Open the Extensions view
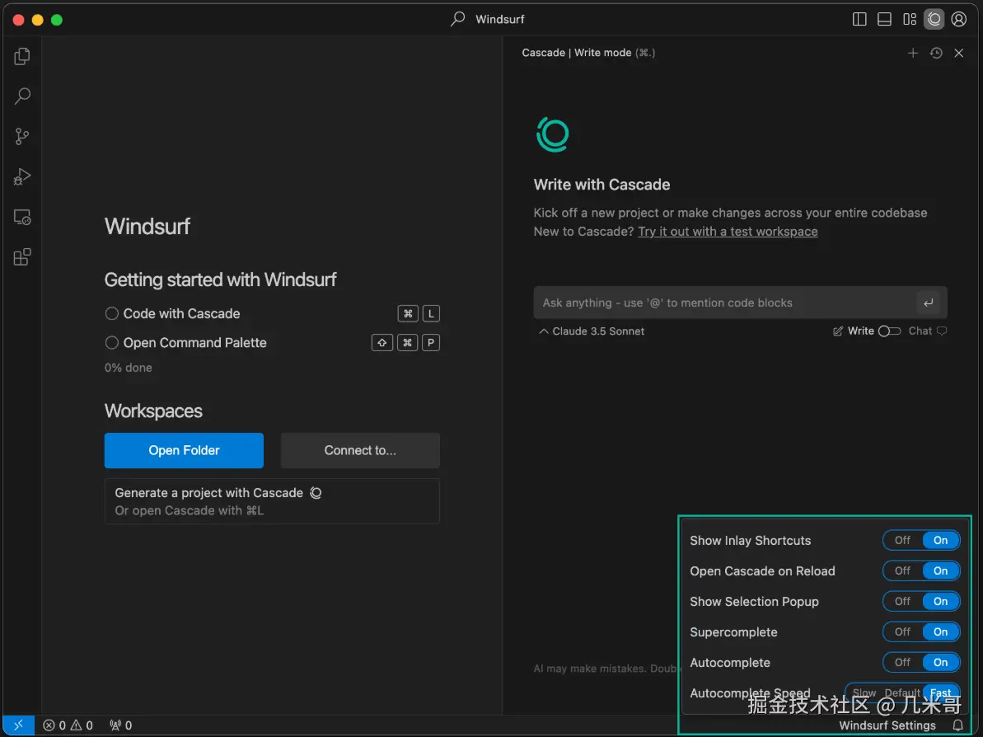Screen dimensions: 983x737 point(22,257)
